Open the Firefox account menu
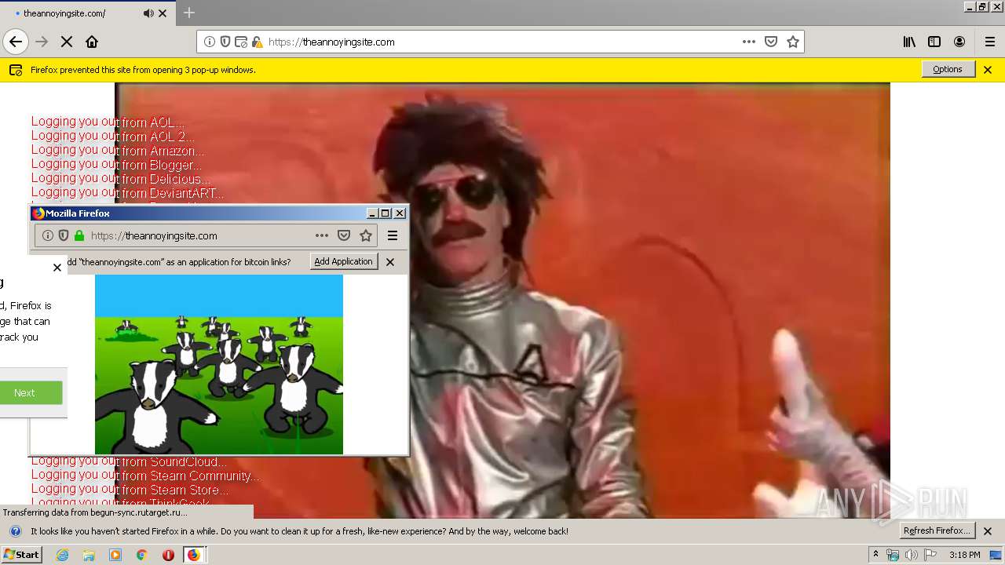 959,42
